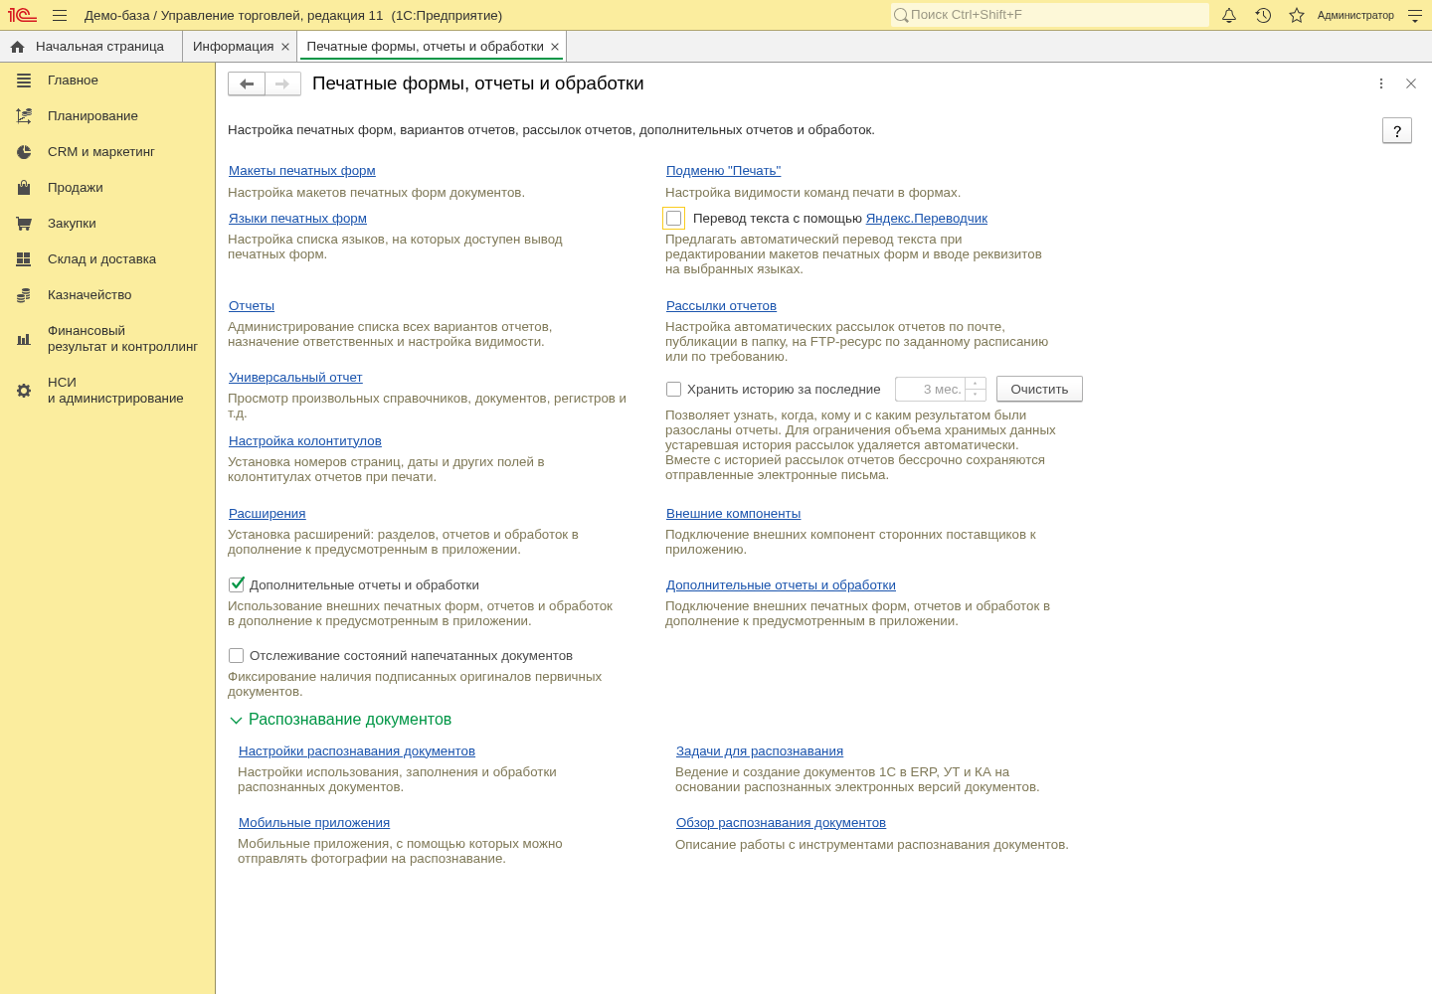Open the НСИ и администрирование section in the sidebar
The height and width of the screenshot is (994, 1432).
[107, 391]
